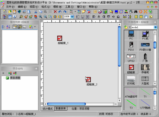Screen dimensions: 159x117
Task: Open the 工具 menu
Action: (x=69, y=7)
